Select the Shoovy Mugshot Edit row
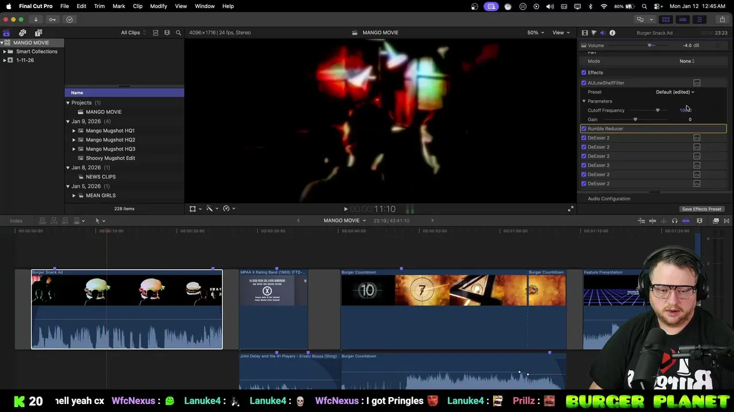The image size is (734, 412). point(124,158)
